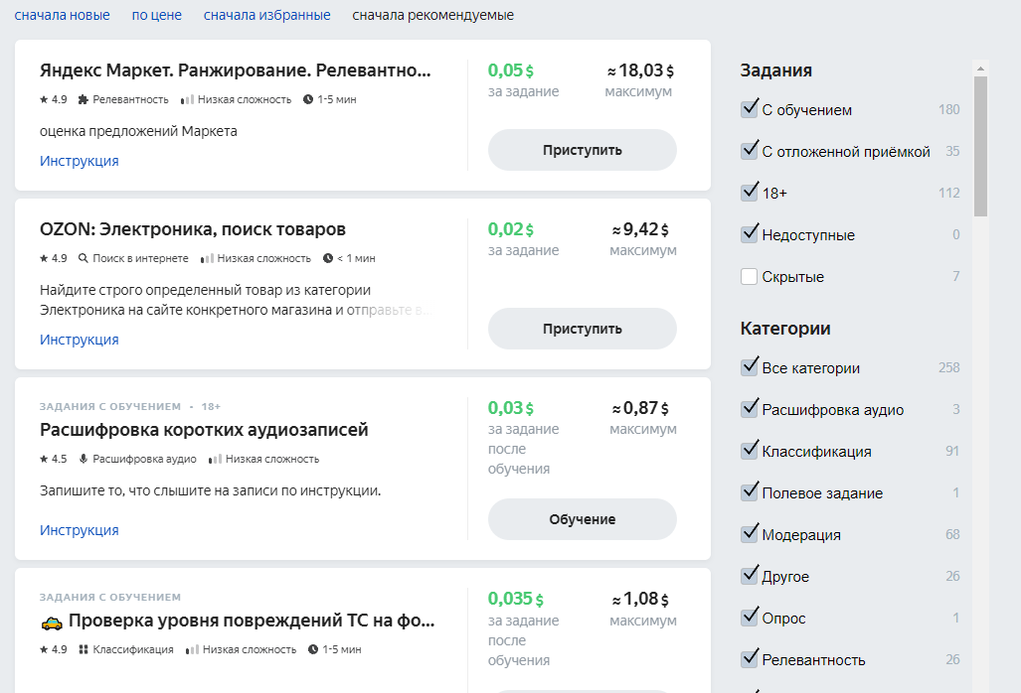
Task: Deselect the Модерация category checkbox
Action: [x=750, y=534]
